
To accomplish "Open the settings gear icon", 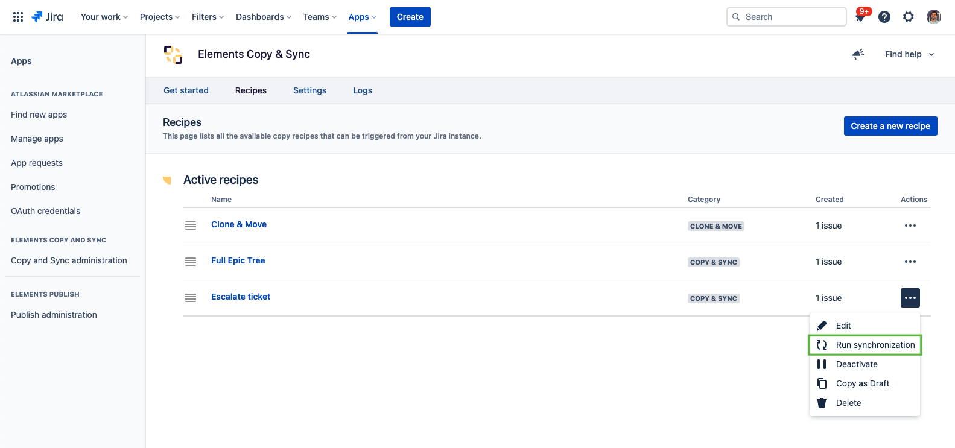I will point(909,17).
